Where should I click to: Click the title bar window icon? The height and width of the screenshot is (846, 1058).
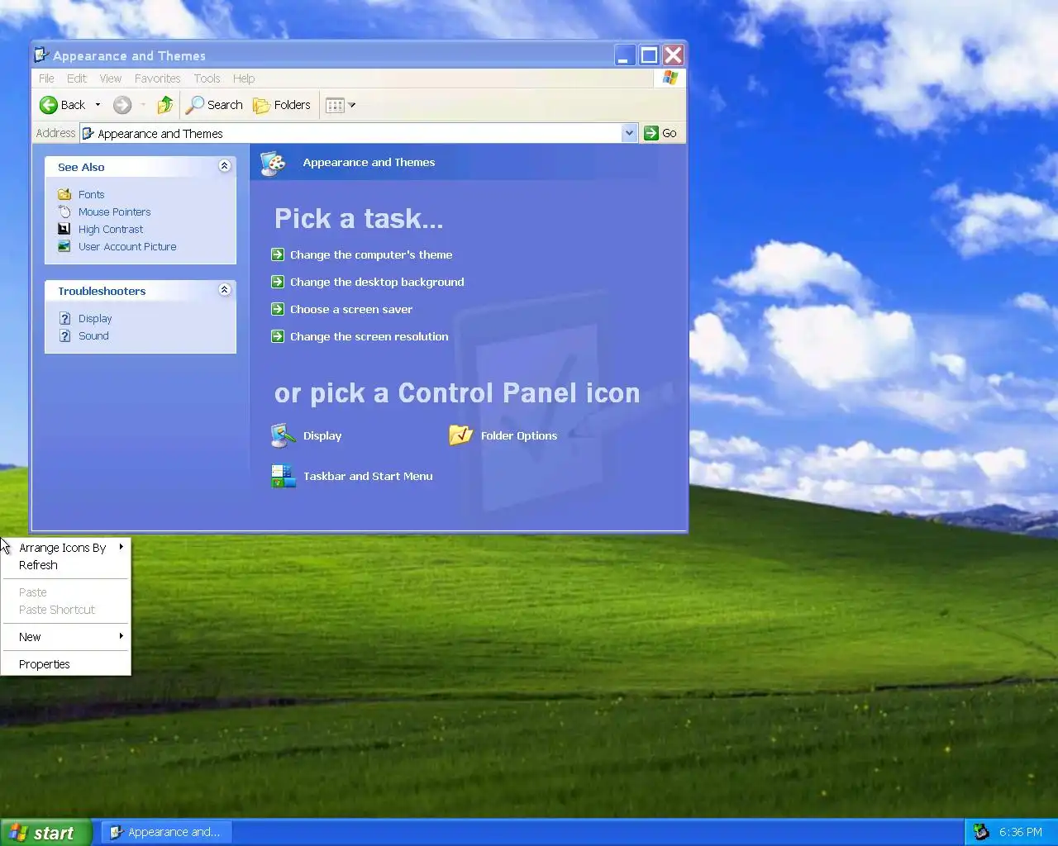click(41, 55)
